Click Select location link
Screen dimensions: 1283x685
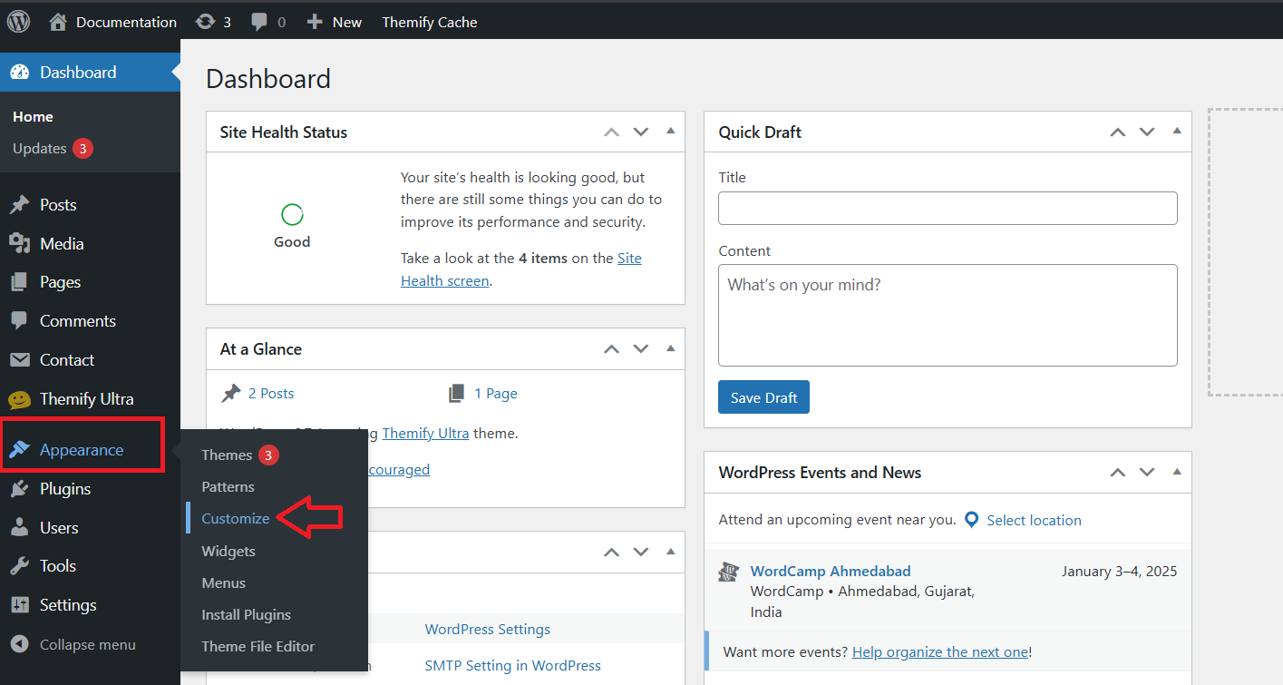1034,521
